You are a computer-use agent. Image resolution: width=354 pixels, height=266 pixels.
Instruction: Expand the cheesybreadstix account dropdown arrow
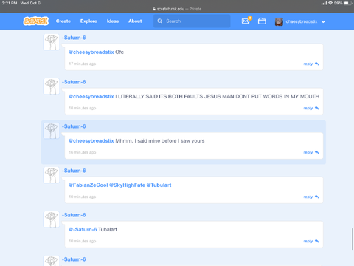tap(323, 21)
